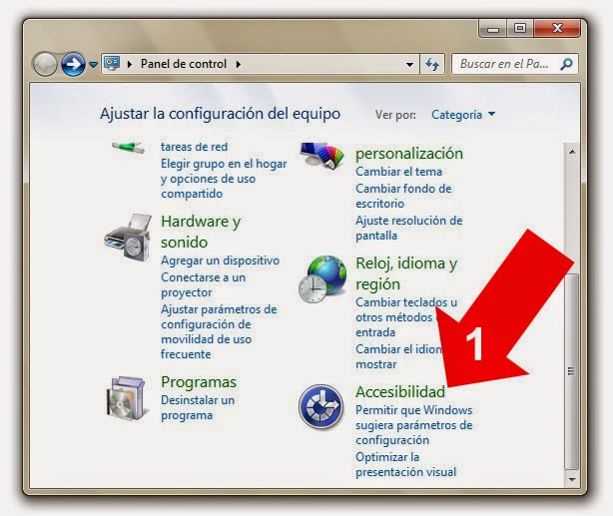Click the Forward navigation arrow button
The height and width of the screenshot is (516, 613).
73,64
